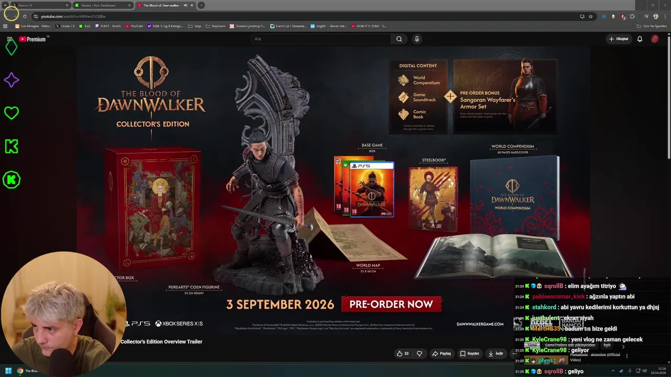671x377 pixels.
Task: Click the round green Kick K icon
Action: tap(11, 180)
